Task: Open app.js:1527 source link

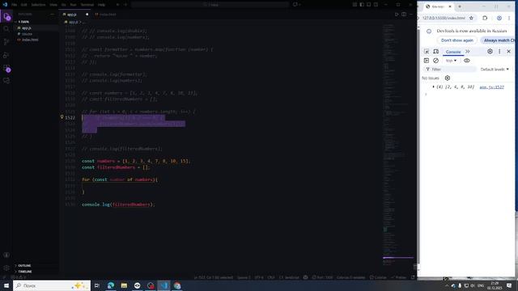Action: 491,87
